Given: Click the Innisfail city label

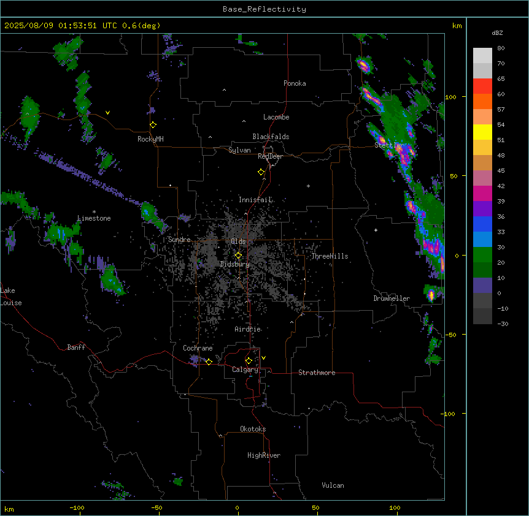Looking at the screenshot, I should pyautogui.click(x=255, y=200).
